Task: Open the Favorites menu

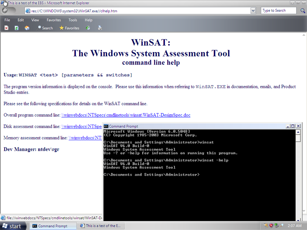Action: pos(54,20)
